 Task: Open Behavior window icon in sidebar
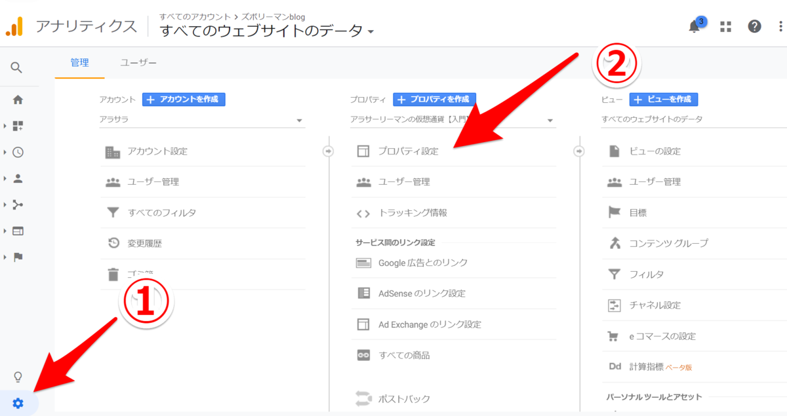18,231
